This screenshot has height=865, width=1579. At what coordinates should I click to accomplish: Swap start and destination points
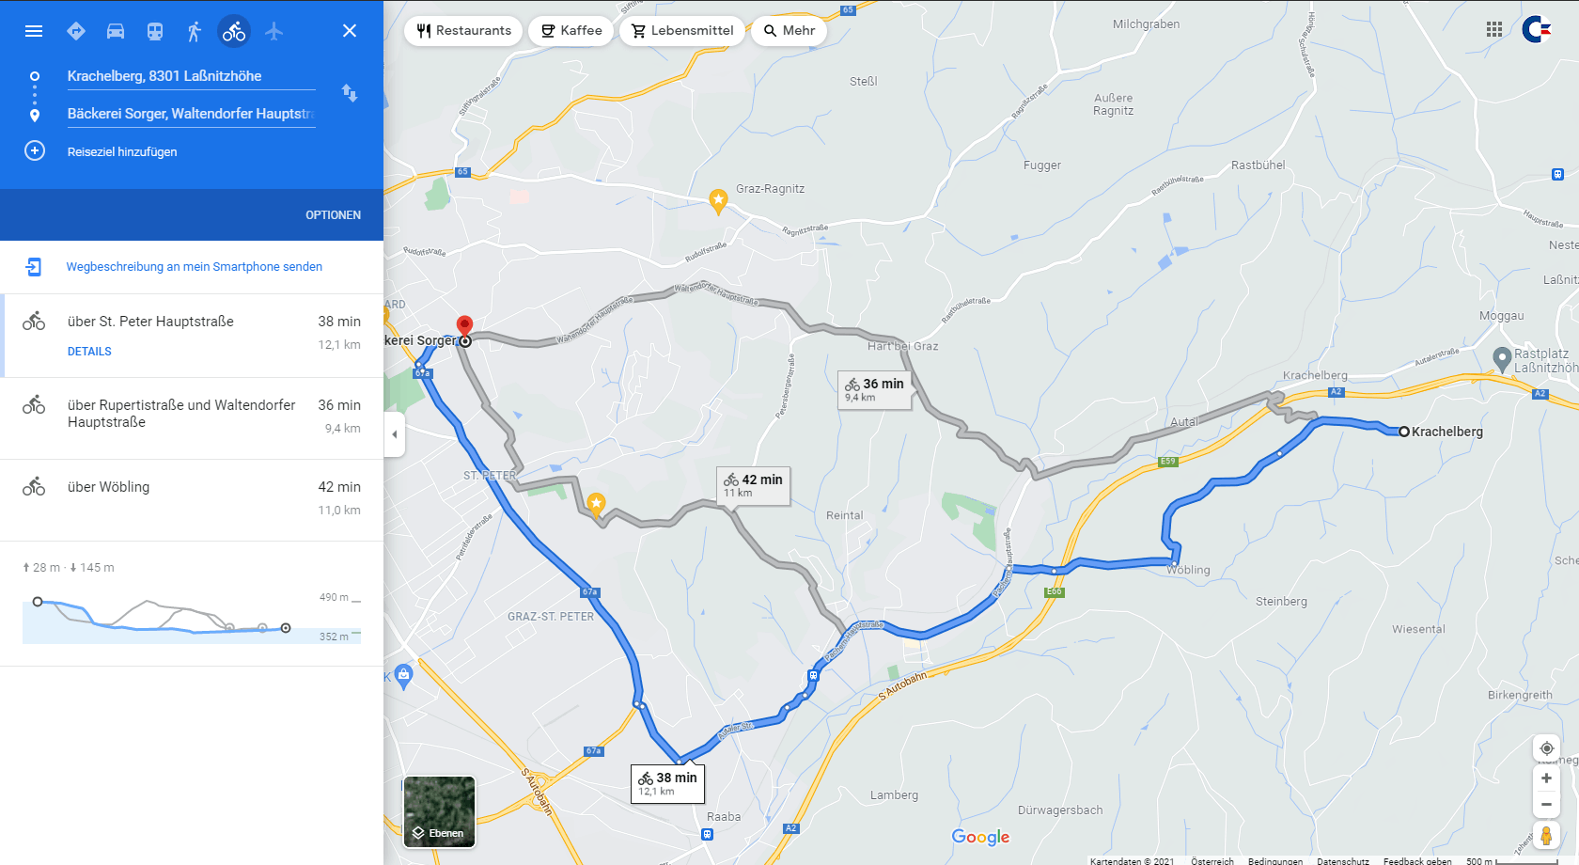(350, 93)
